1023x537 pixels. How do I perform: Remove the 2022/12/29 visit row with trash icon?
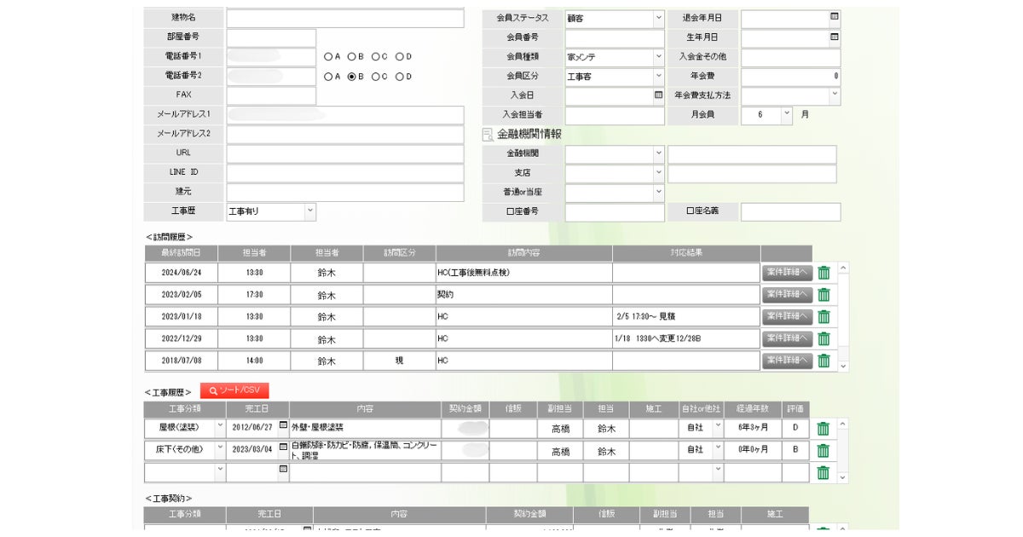pos(824,338)
